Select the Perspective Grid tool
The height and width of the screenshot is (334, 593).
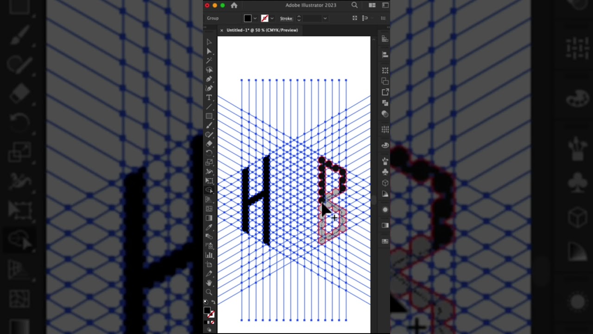[x=209, y=199]
